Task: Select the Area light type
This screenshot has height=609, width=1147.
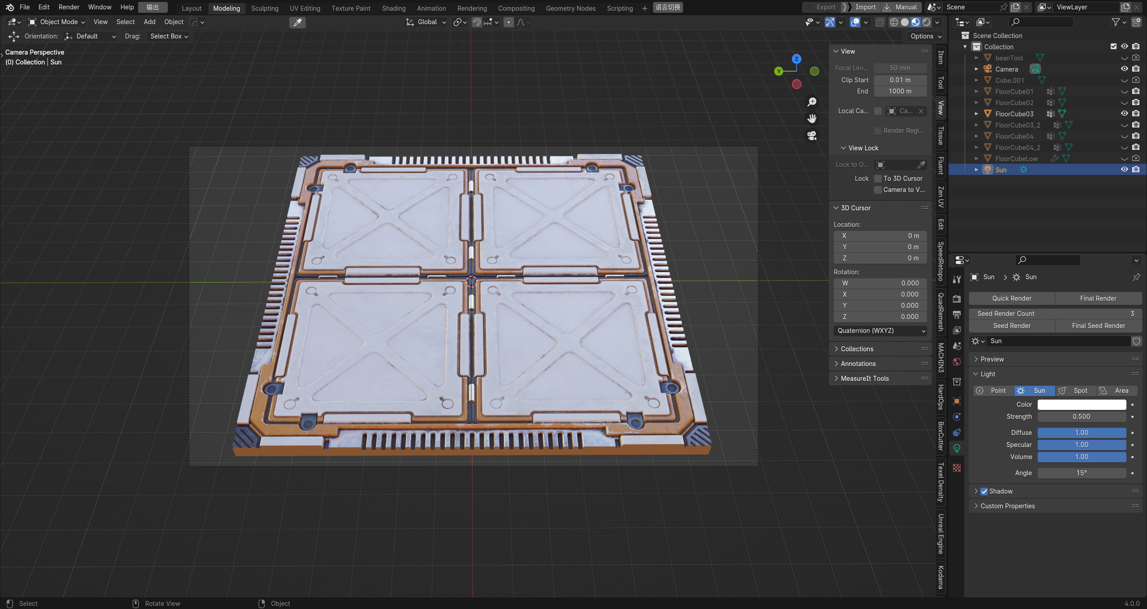Action: click(x=1117, y=391)
